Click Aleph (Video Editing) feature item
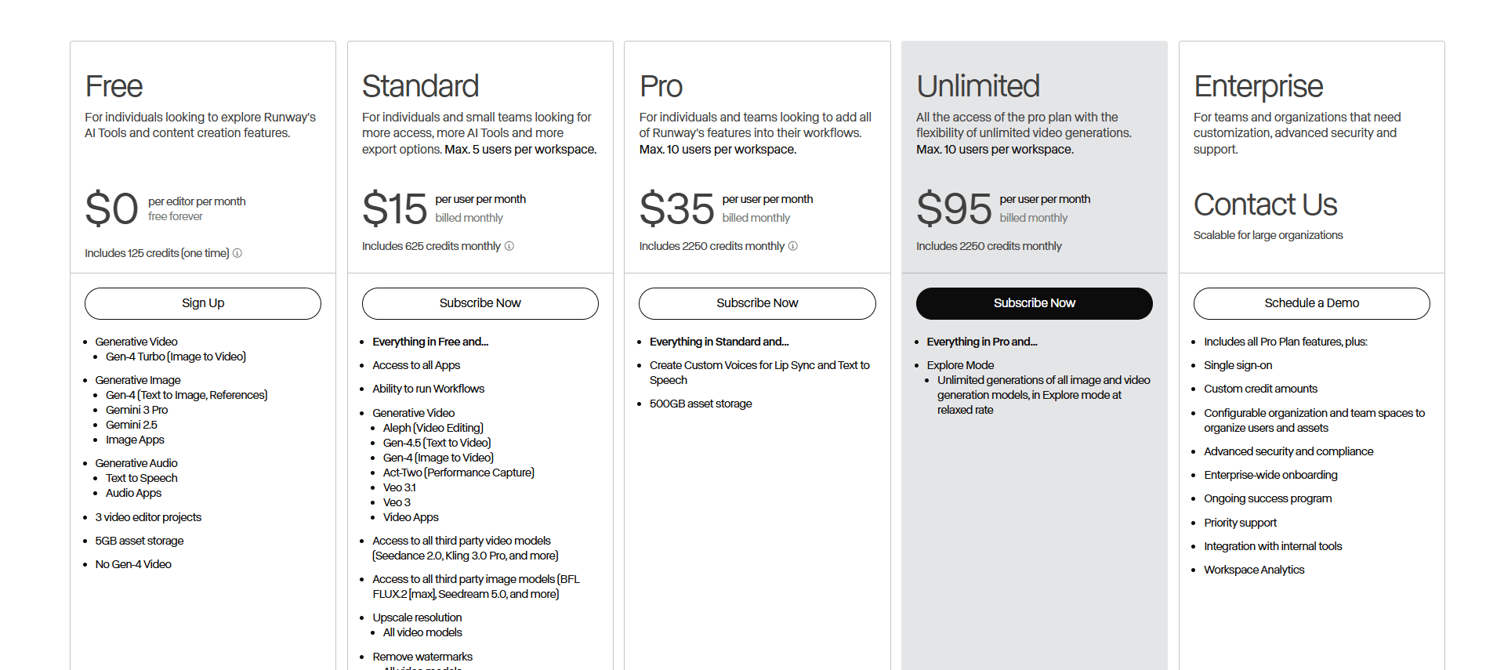1504x670 pixels. 433,428
